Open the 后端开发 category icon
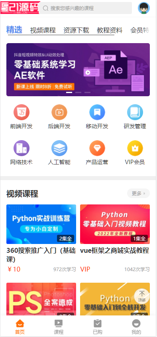The width and height of the screenshot is (157, 337). 59,112
